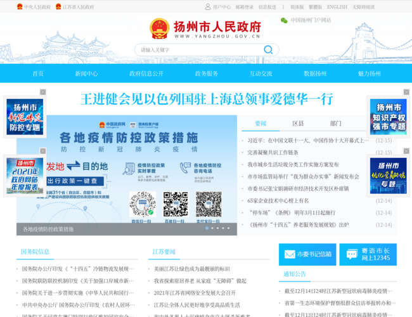Click the search magnifier icon

[x=268, y=49]
